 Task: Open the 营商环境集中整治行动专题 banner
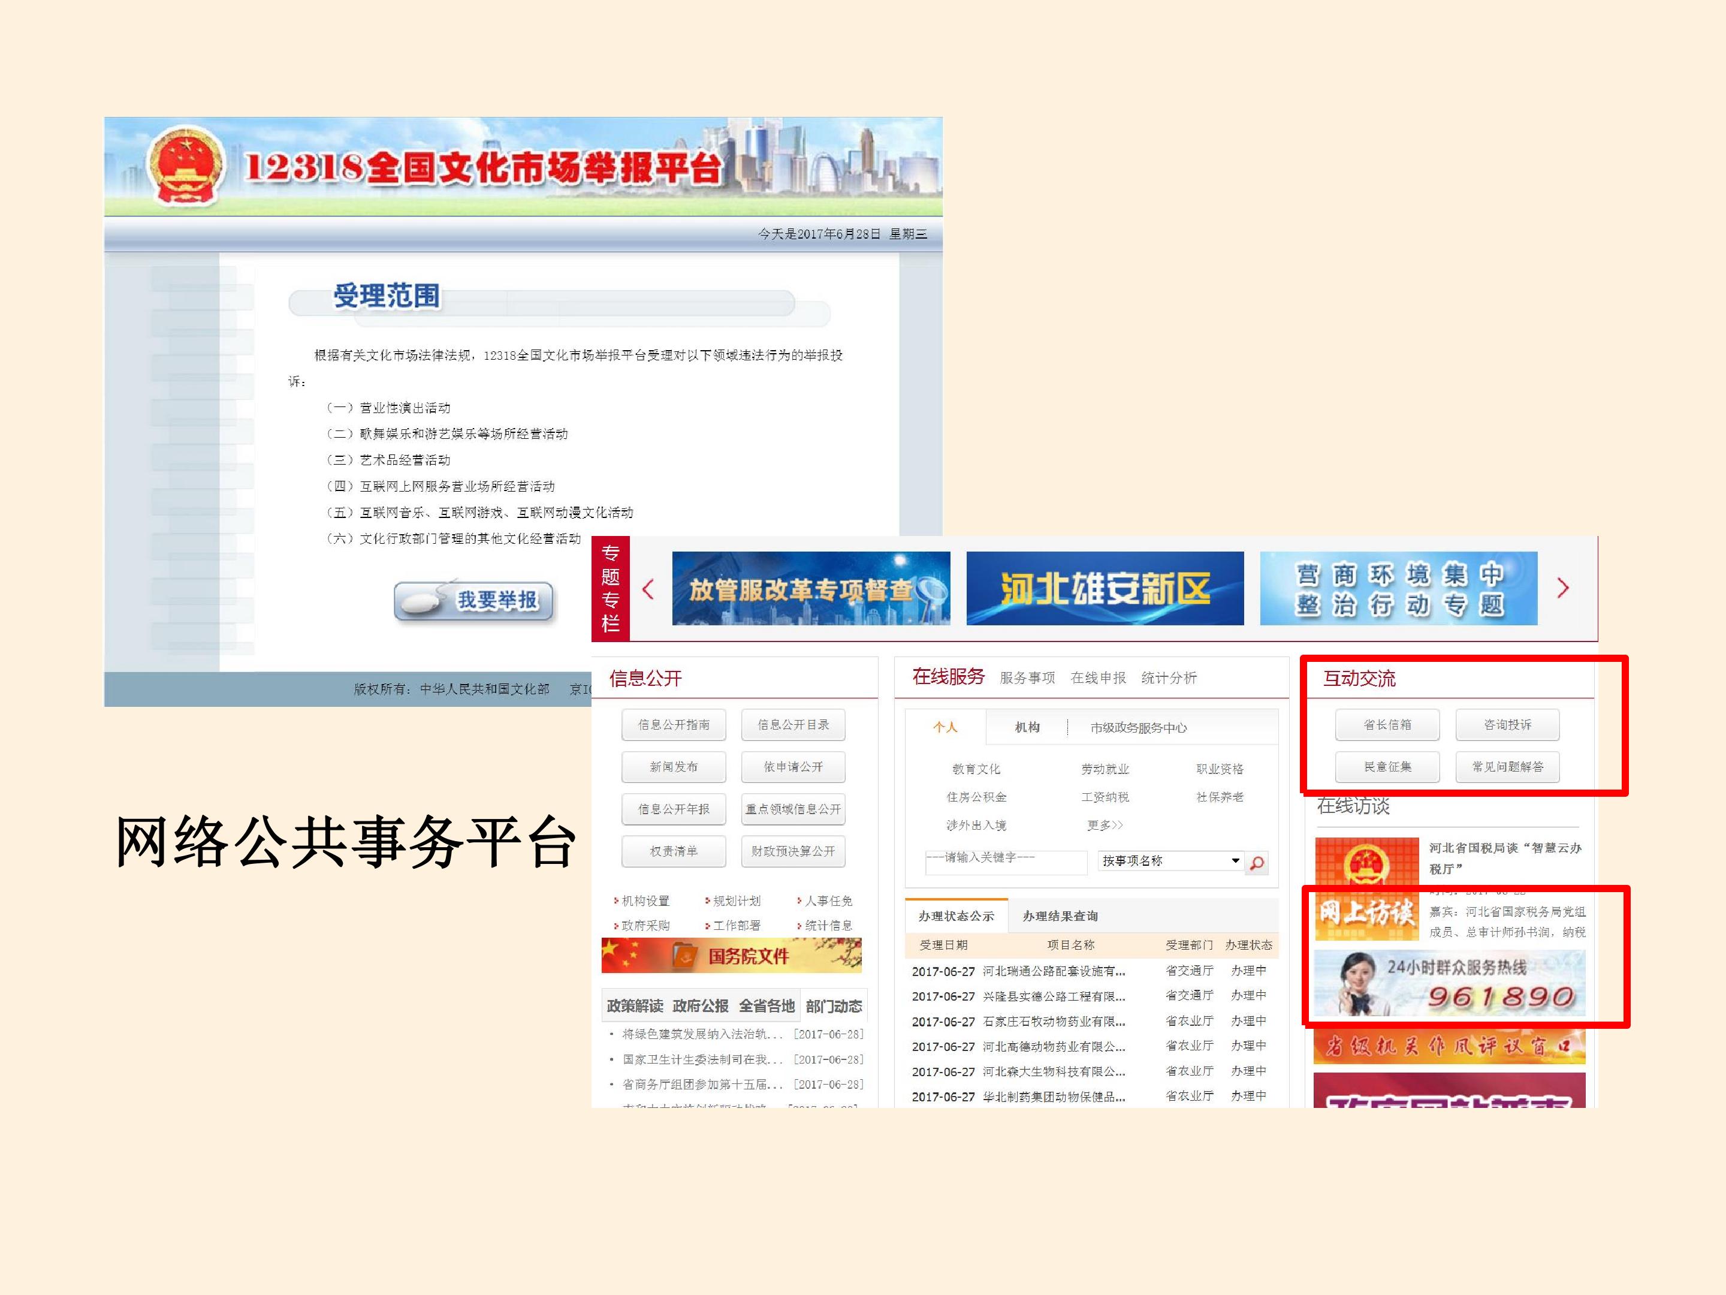[1398, 589]
